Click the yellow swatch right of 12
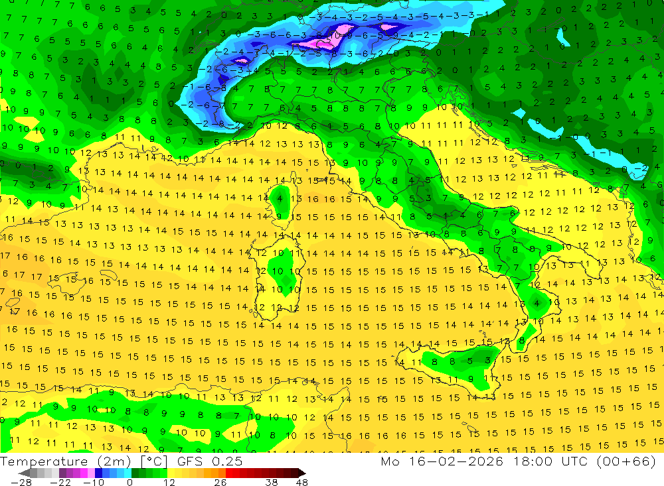Viewport: 664px width, 486px height. click(171, 473)
